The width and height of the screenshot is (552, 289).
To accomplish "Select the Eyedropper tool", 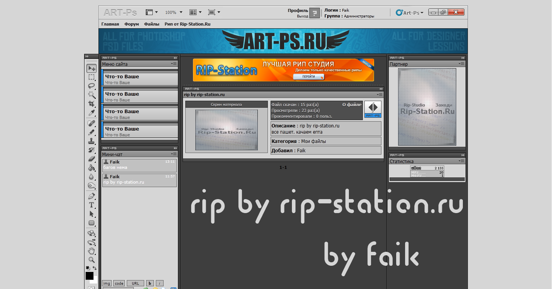I will tap(91, 112).
